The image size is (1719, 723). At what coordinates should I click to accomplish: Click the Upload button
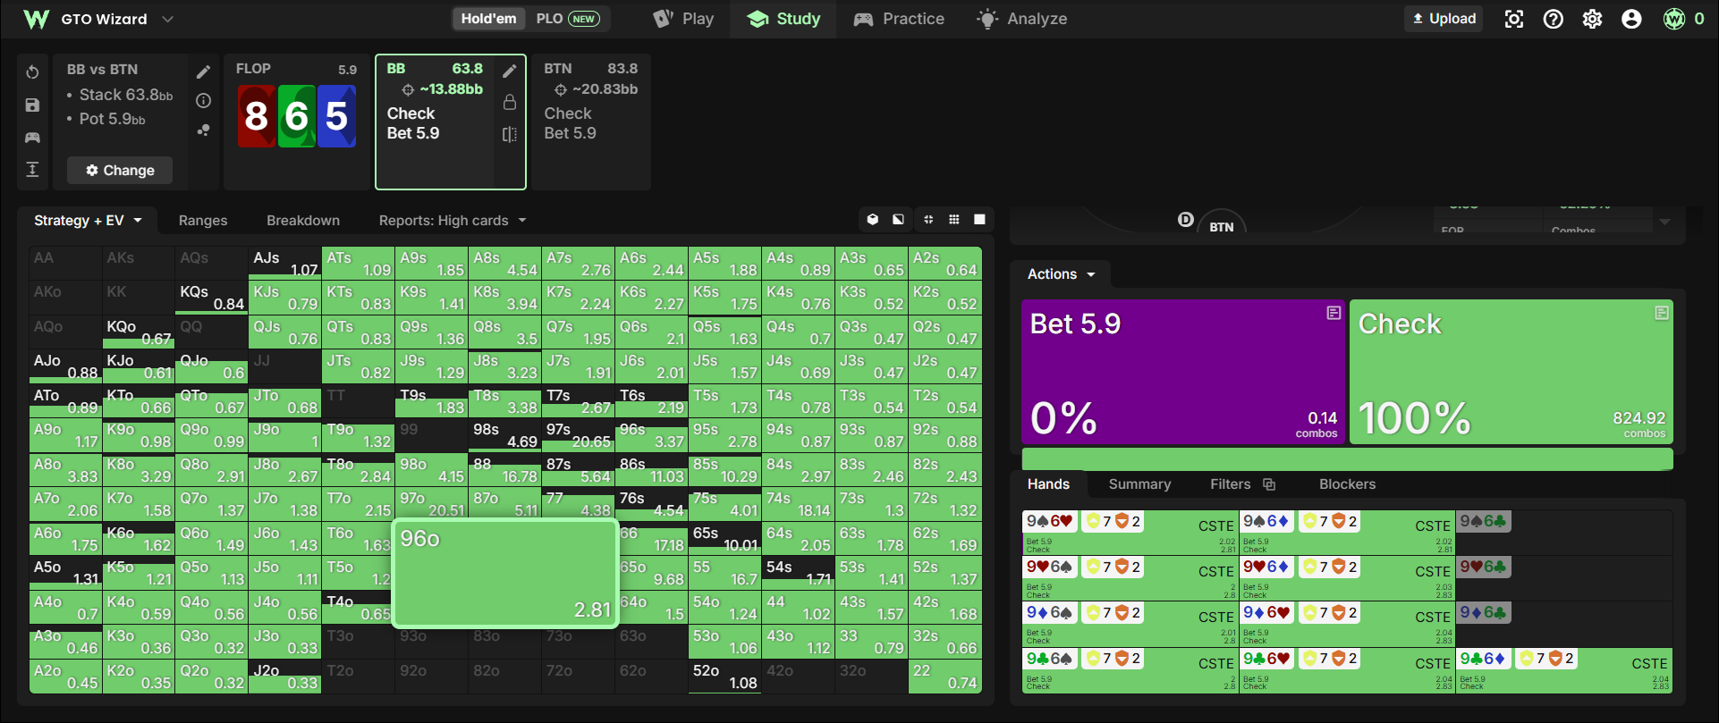[x=1444, y=19]
